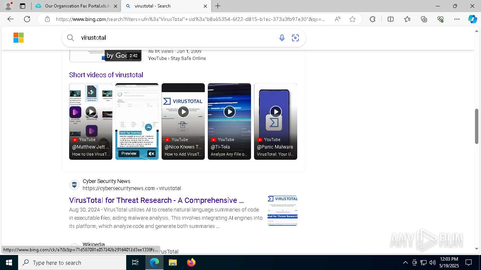Search using voice microphone icon
The image size is (481, 270).
pos(282,38)
